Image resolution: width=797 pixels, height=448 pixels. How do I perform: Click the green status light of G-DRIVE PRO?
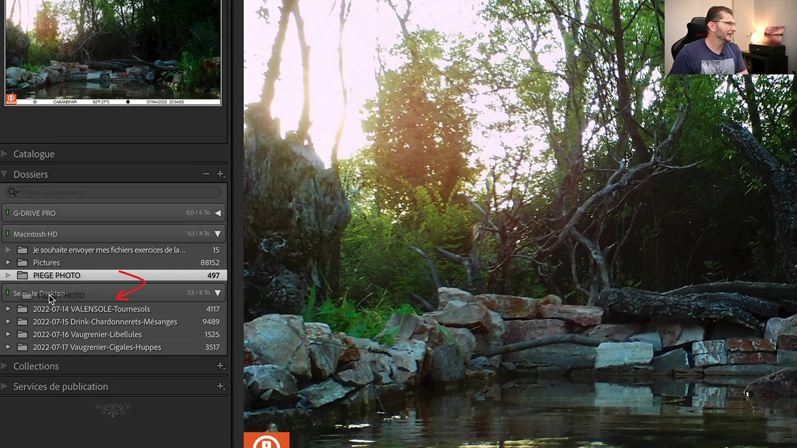click(x=7, y=213)
